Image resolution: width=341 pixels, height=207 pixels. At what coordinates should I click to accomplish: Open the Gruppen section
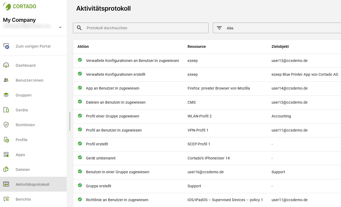pos(33,95)
